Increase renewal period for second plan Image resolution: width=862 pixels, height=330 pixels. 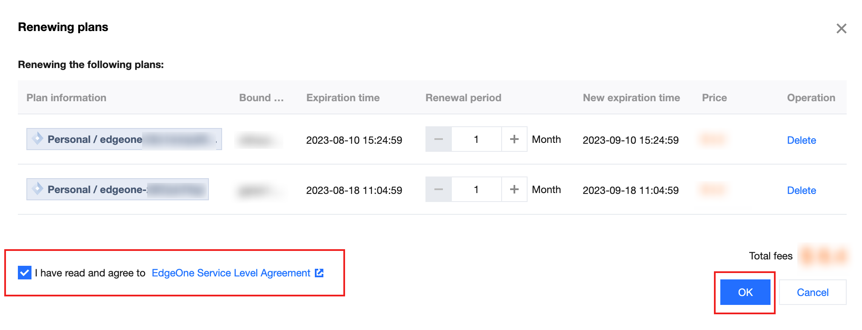(514, 189)
